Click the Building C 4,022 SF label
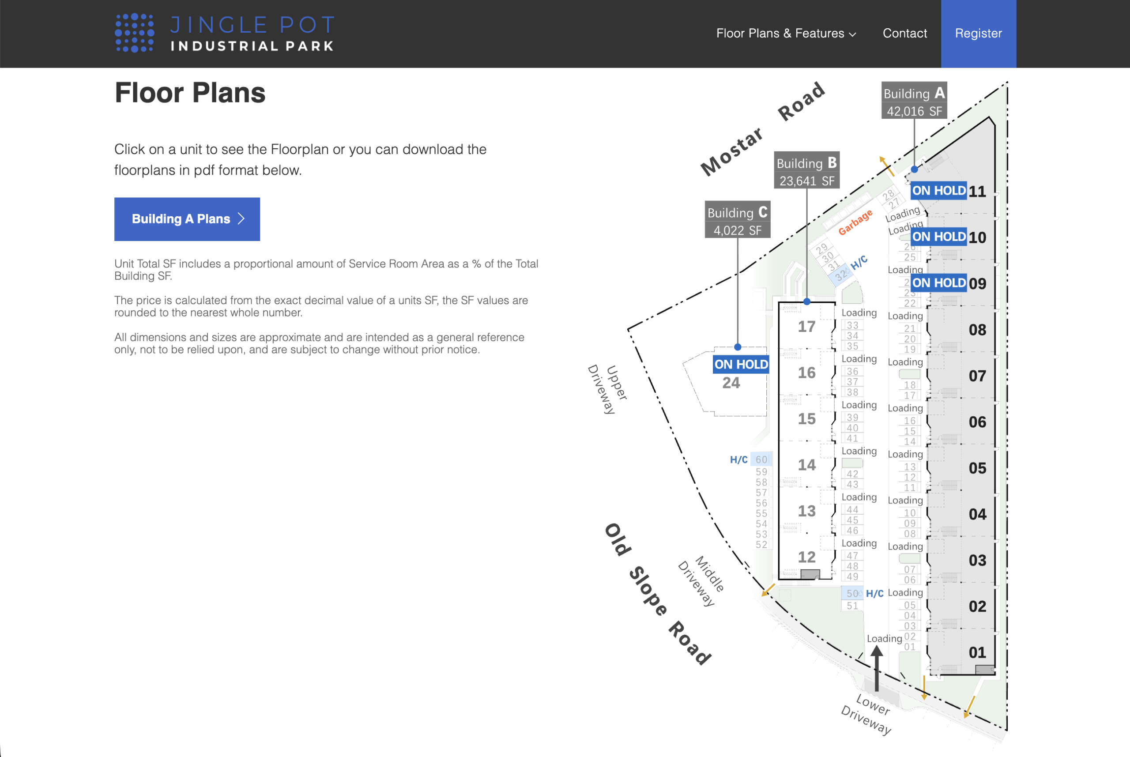The image size is (1130, 757). click(x=738, y=220)
